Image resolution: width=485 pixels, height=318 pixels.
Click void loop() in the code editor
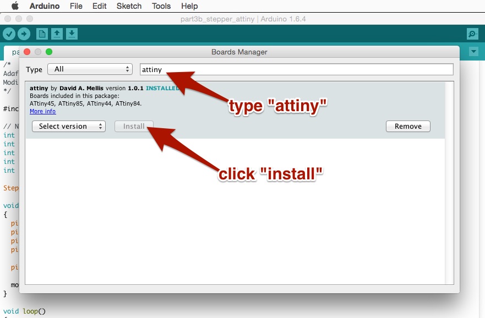point(24,311)
